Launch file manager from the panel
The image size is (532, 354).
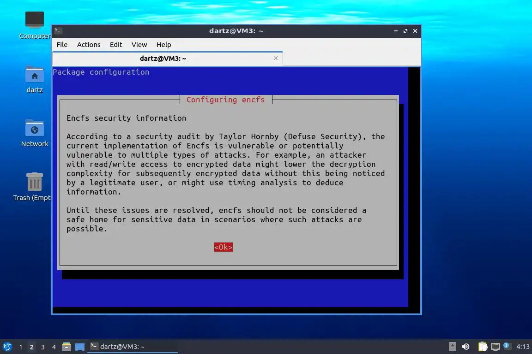(66, 347)
